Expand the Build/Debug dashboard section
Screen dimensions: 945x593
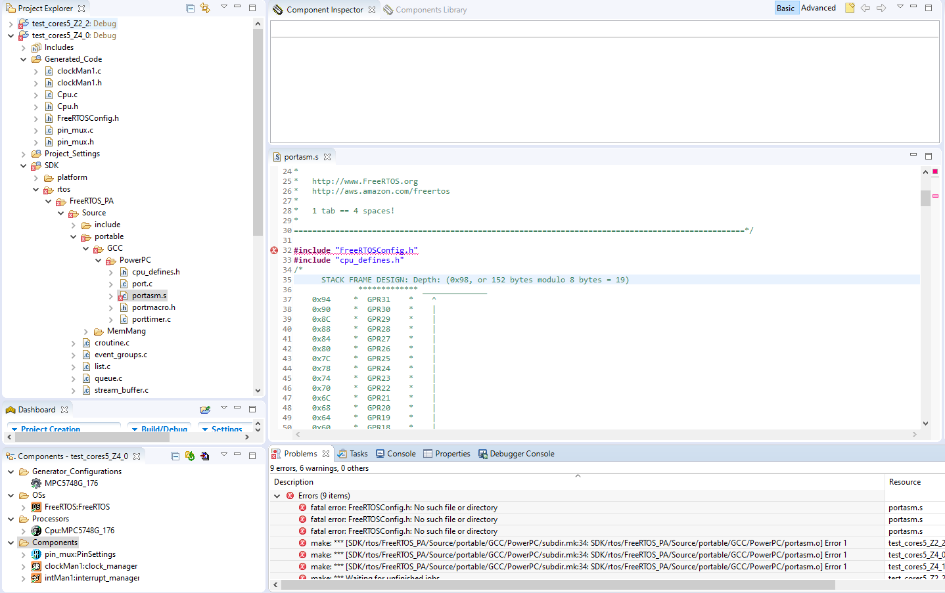(160, 429)
